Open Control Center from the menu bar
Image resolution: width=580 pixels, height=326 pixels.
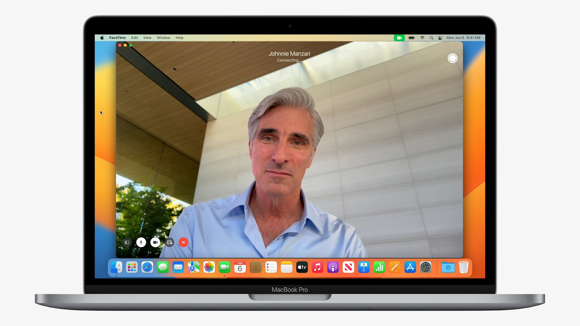coord(440,38)
